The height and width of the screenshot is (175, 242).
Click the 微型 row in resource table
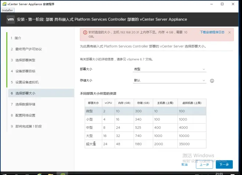(x=146, y=111)
